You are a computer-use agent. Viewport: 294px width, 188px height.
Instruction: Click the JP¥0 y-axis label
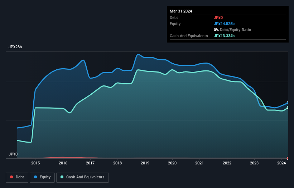13,154
